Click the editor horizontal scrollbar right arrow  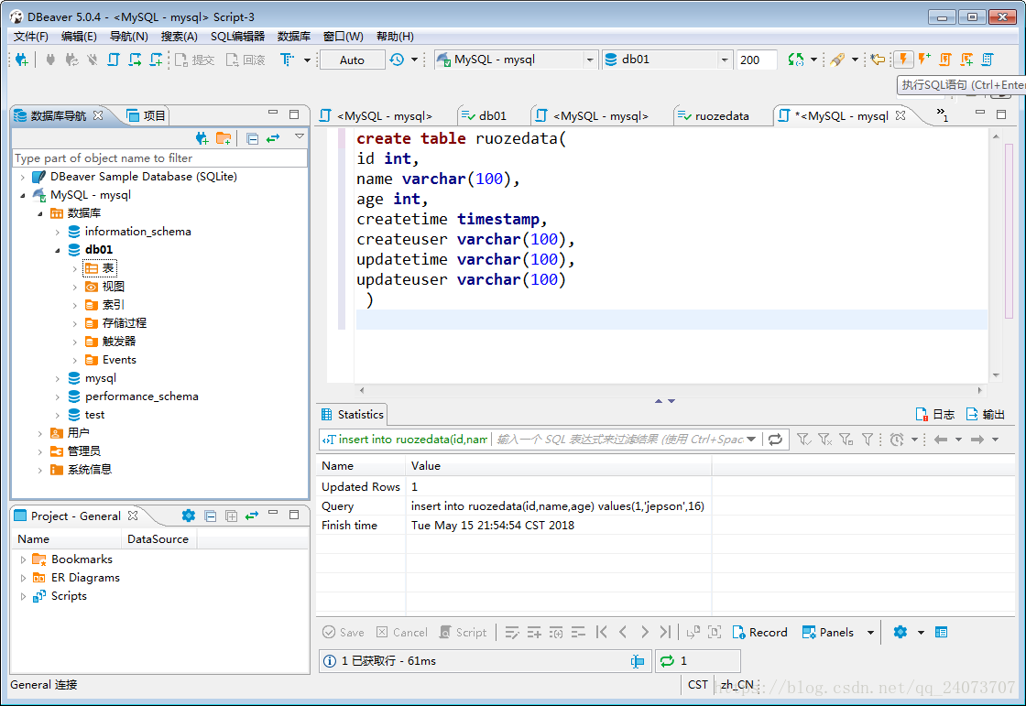click(979, 390)
